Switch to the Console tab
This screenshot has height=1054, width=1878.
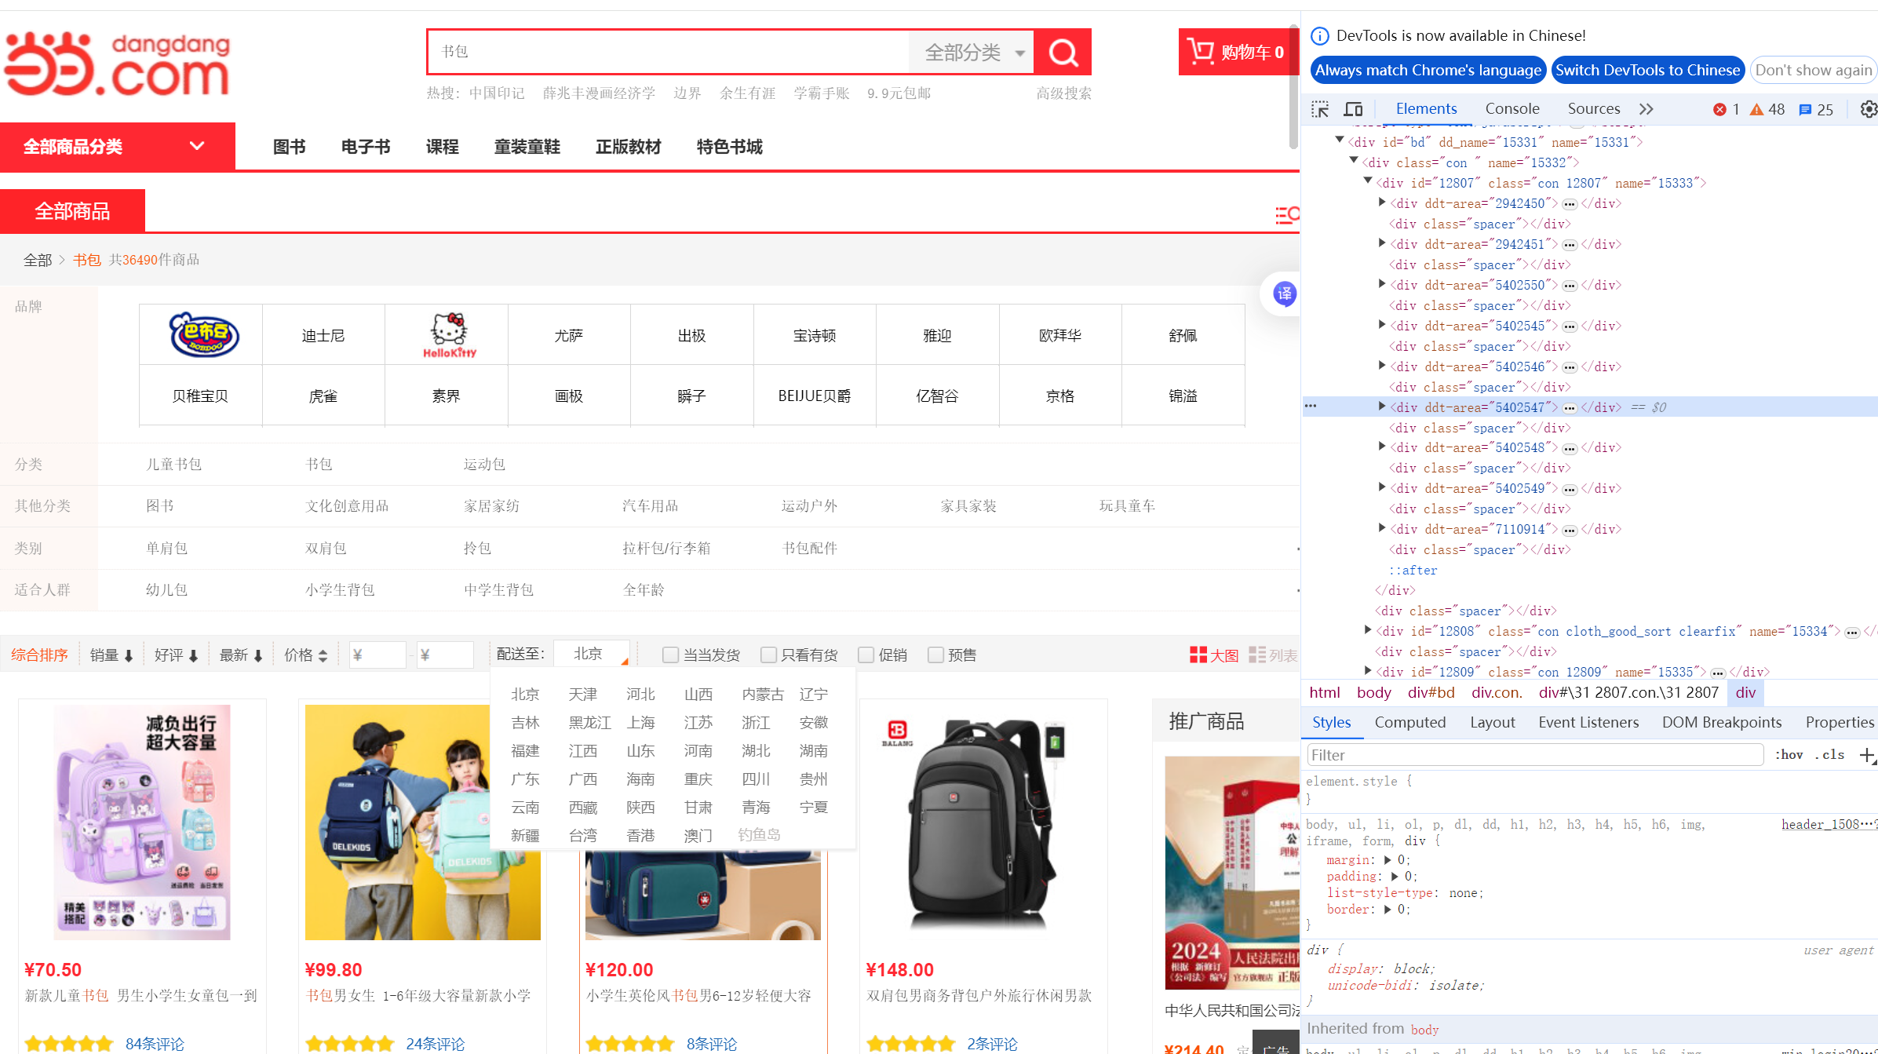pos(1512,109)
